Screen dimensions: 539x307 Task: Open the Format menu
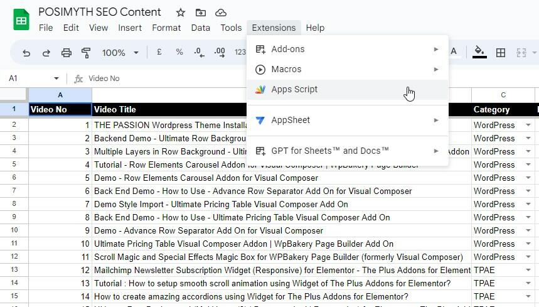tap(166, 28)
